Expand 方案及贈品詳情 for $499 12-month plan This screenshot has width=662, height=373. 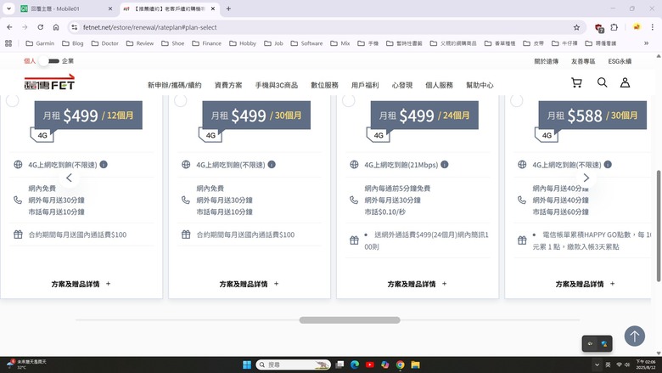point(81,284)
